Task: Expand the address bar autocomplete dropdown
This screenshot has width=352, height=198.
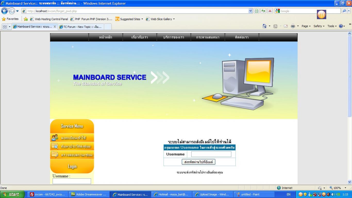Action: point(250,11)
